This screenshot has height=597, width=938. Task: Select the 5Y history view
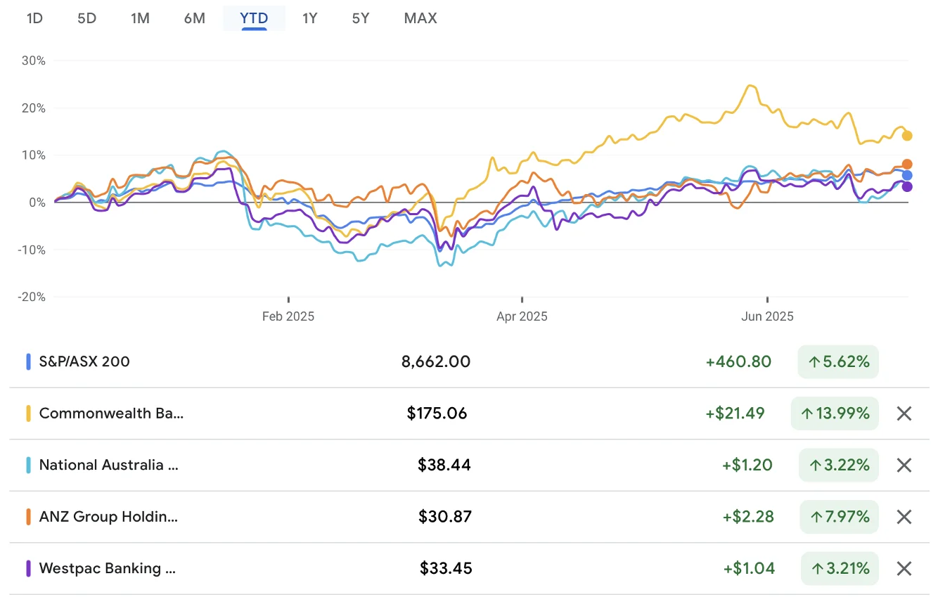click(x=360, y=18)
